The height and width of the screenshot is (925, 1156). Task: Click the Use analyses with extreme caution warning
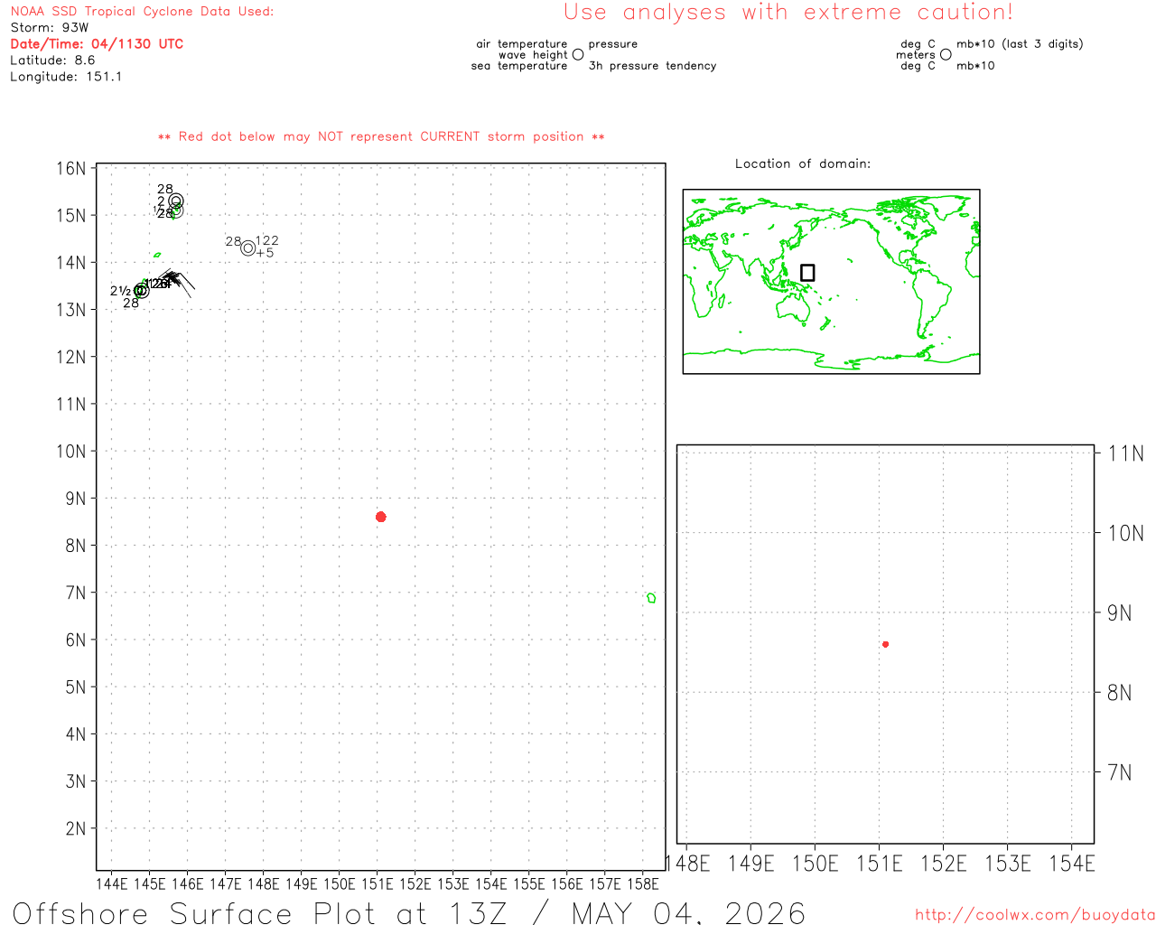(788, 13)
